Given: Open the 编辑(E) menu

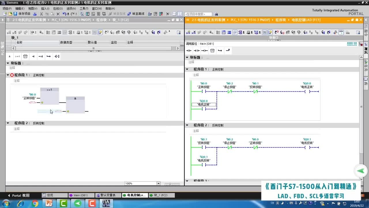Looking at the screenshot, I should (x=20, y=9).
